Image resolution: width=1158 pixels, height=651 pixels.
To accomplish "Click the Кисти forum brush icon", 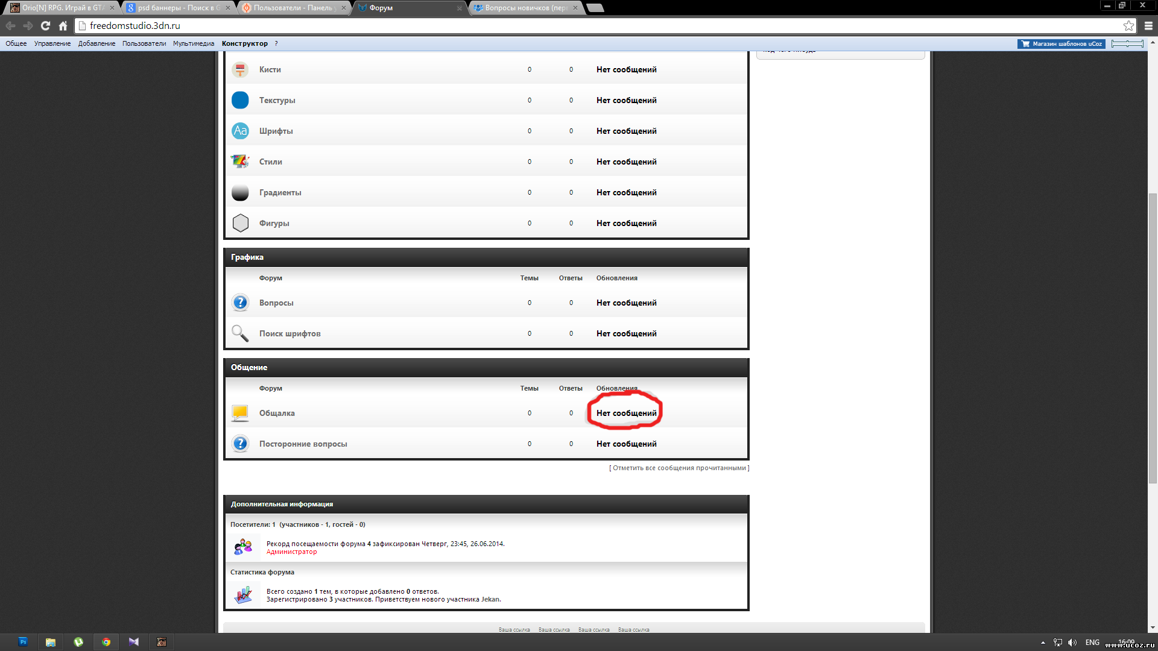I will [240, 70].
